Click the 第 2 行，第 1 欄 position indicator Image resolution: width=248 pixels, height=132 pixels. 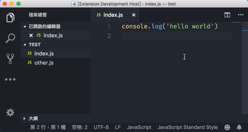[48, 127]
